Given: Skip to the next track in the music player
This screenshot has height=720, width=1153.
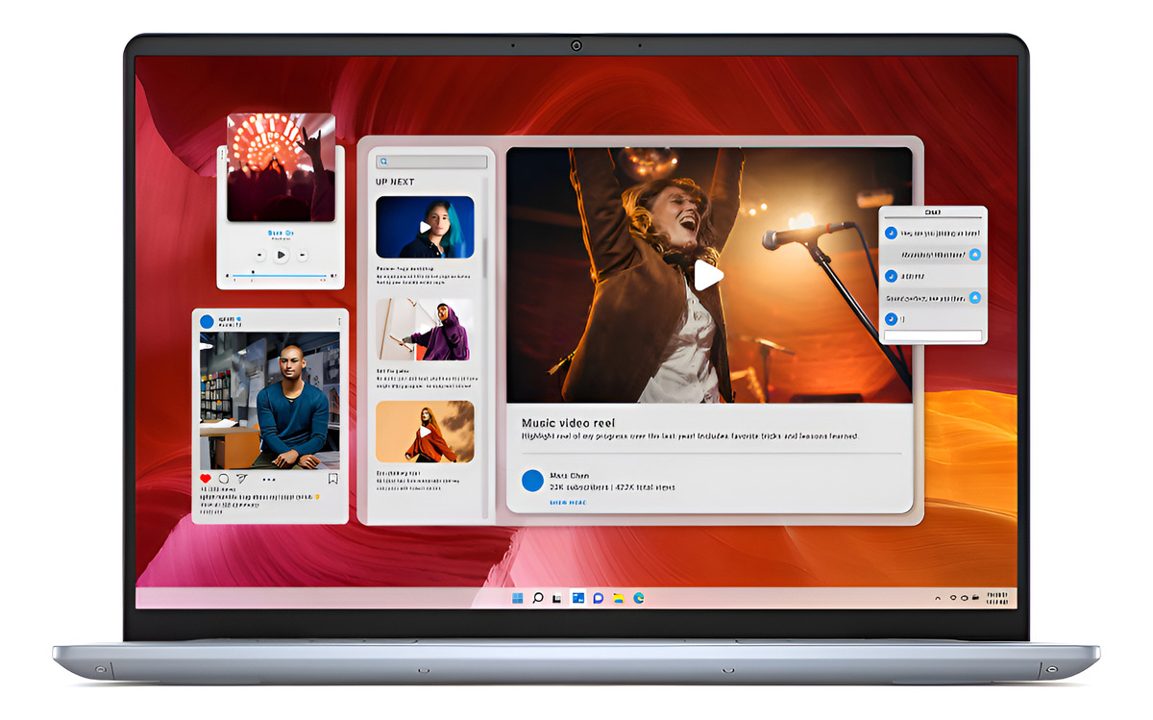Looking at the screenshot, I should 302,256.
